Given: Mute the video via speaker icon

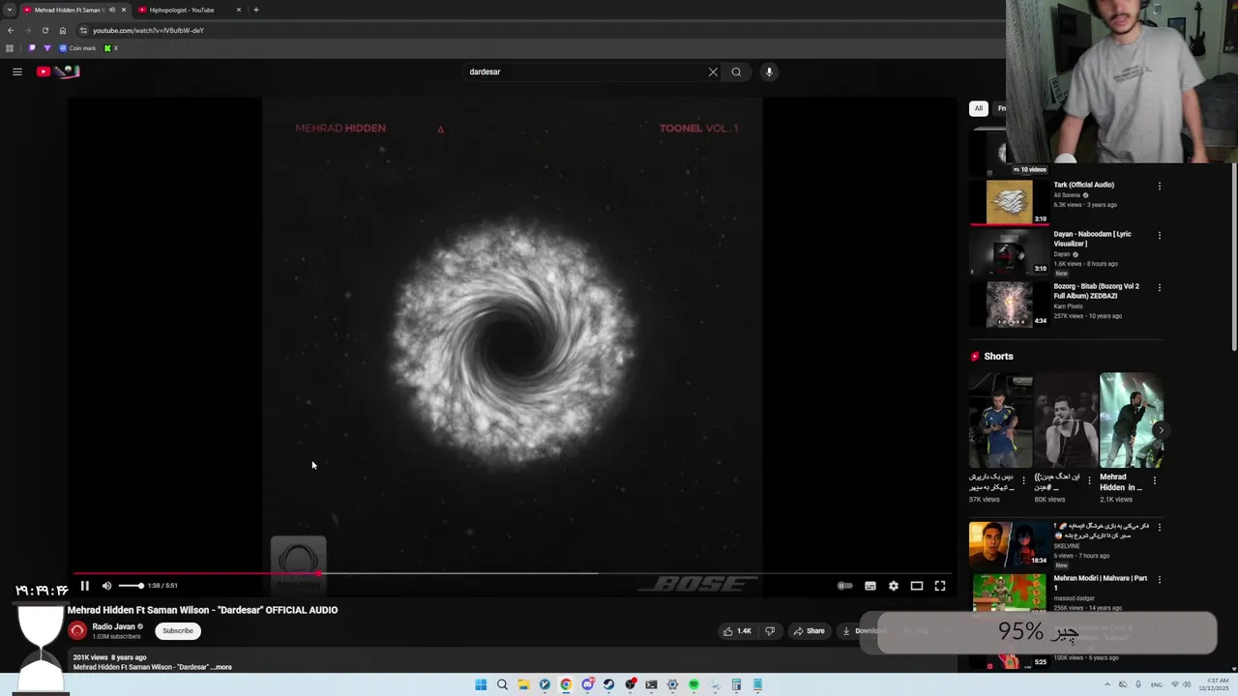Looking at the screenshot, I should pos(106,586).
